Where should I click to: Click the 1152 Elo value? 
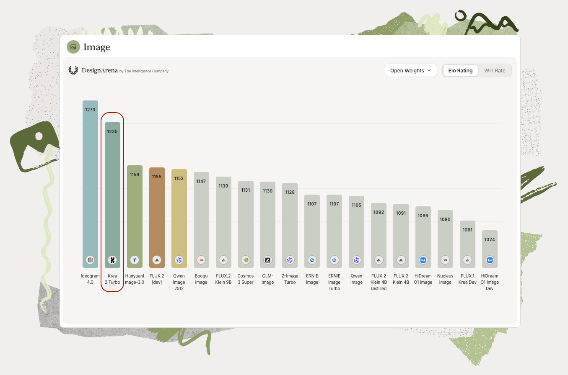[x=179, y=178]
